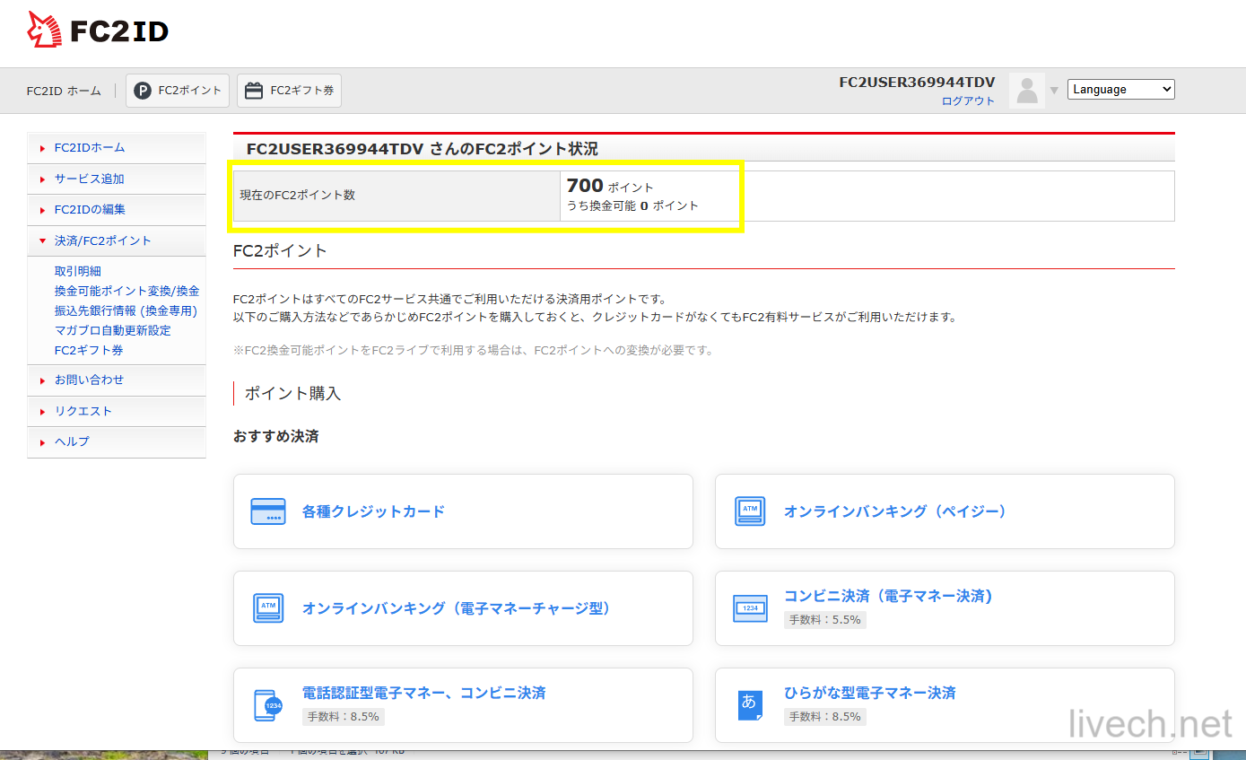Choose オンラインバンキング（電子マネーチャージ型） payment

coord(458,608)
